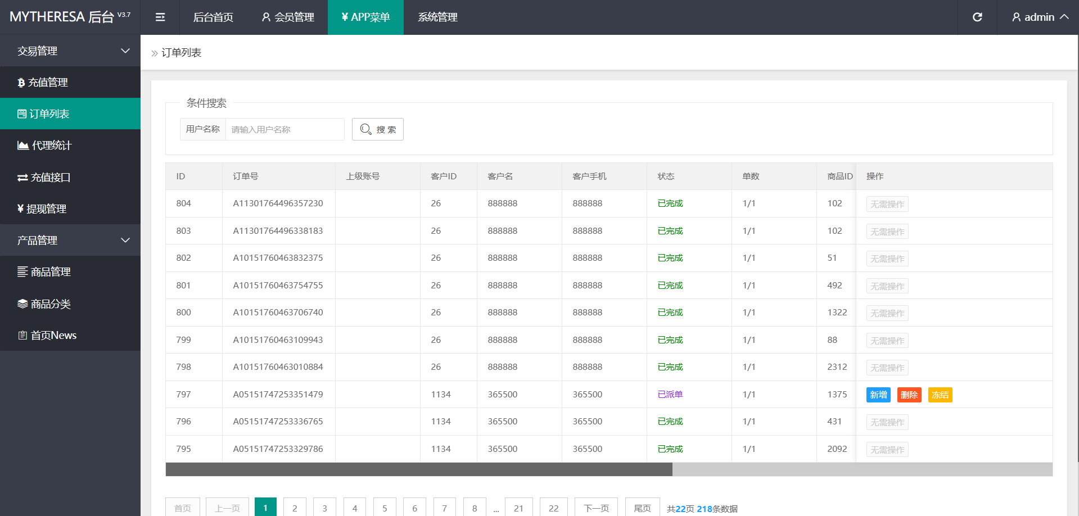The image size is (1079, 516).
Task: Switch to the 会员管理 top menu
Action: (x=288, y=17)
